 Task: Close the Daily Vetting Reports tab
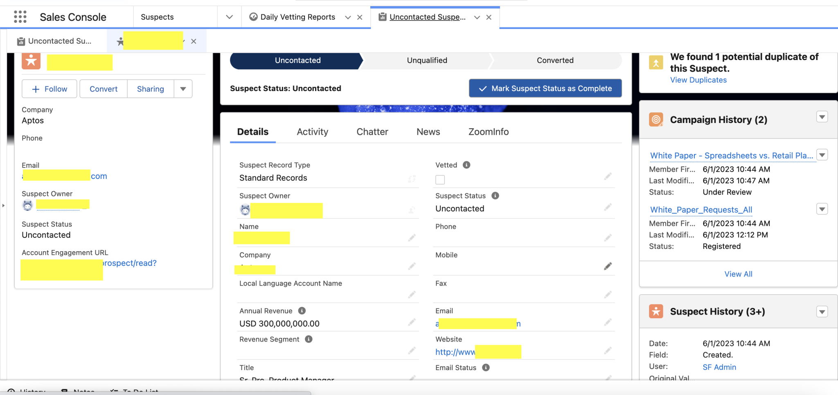(360, 17)
